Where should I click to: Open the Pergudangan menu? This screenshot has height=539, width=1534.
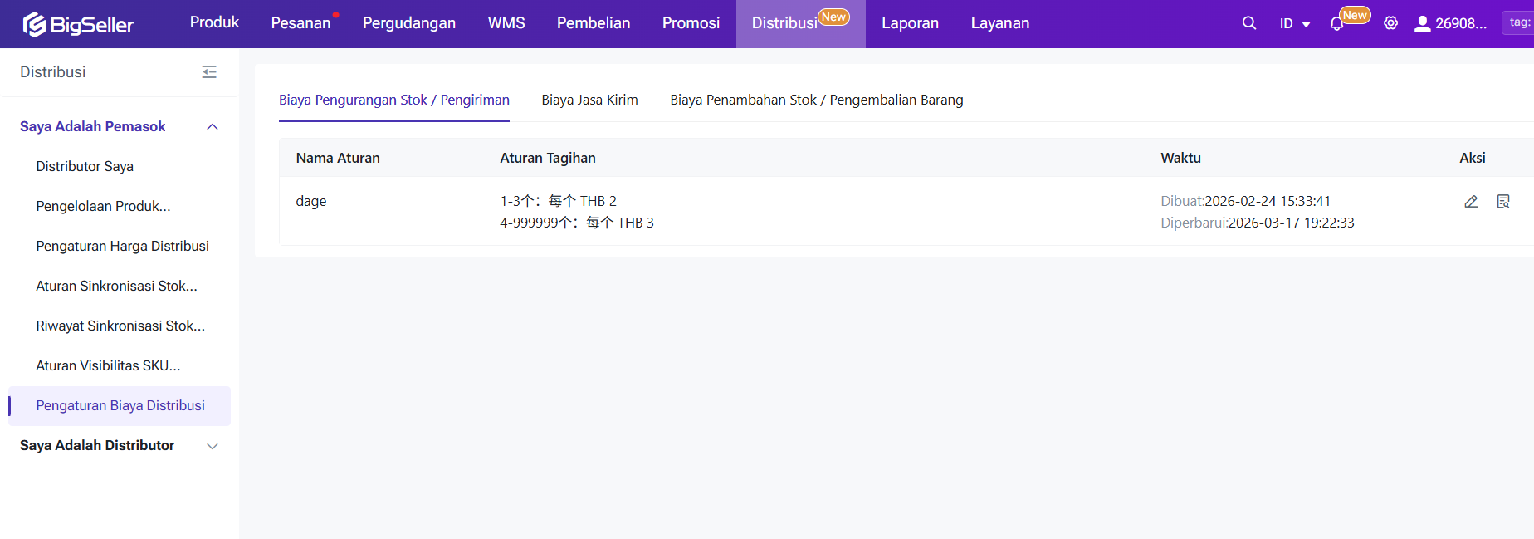click(408, 23)
